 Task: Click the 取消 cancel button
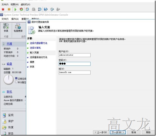[134, 132]
